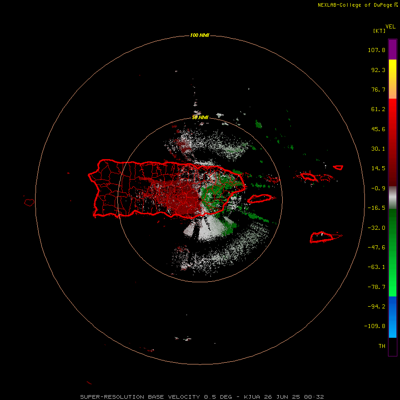Click the -63.1 legend value

tap(376, 267)
